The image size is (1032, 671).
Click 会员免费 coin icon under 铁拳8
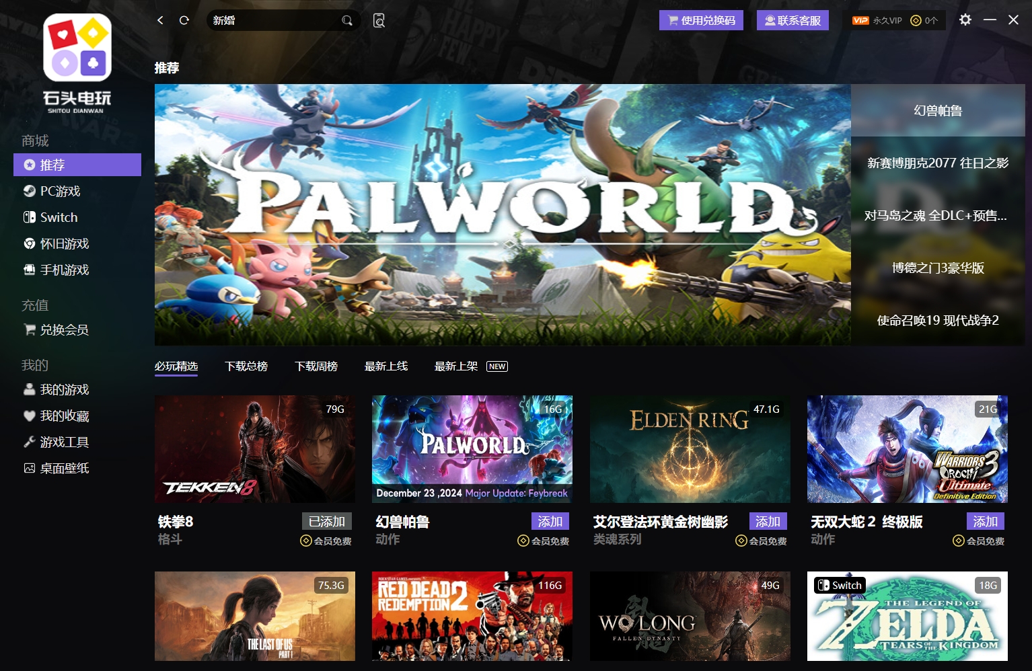pos(306,541)
